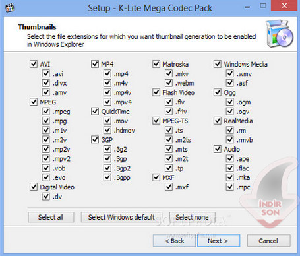Uncheck the .flac extension
300x256 pixels.
click(x=230, y=168)
